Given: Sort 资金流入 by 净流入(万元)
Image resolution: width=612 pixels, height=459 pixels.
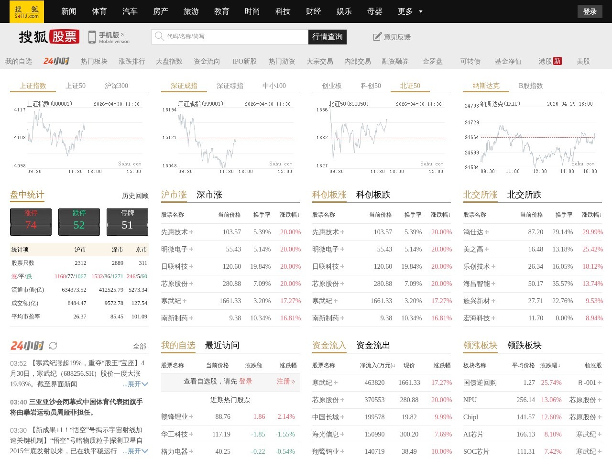Looking at the screenshot, I should [x=378, y=365].
